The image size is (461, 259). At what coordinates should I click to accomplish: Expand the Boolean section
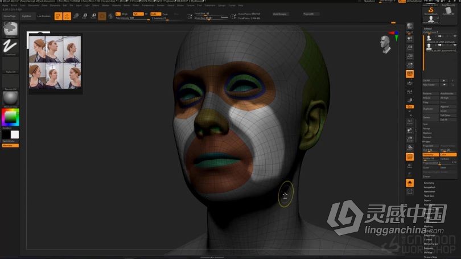tap(427, 133)
